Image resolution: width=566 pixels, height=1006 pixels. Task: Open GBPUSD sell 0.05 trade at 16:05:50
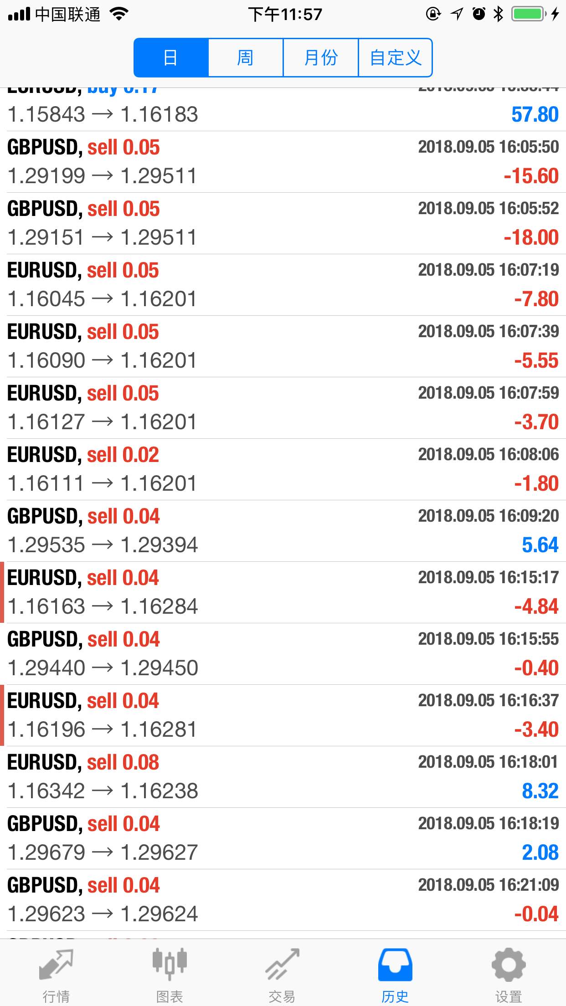pyautogui.click(x=283, y=162)
